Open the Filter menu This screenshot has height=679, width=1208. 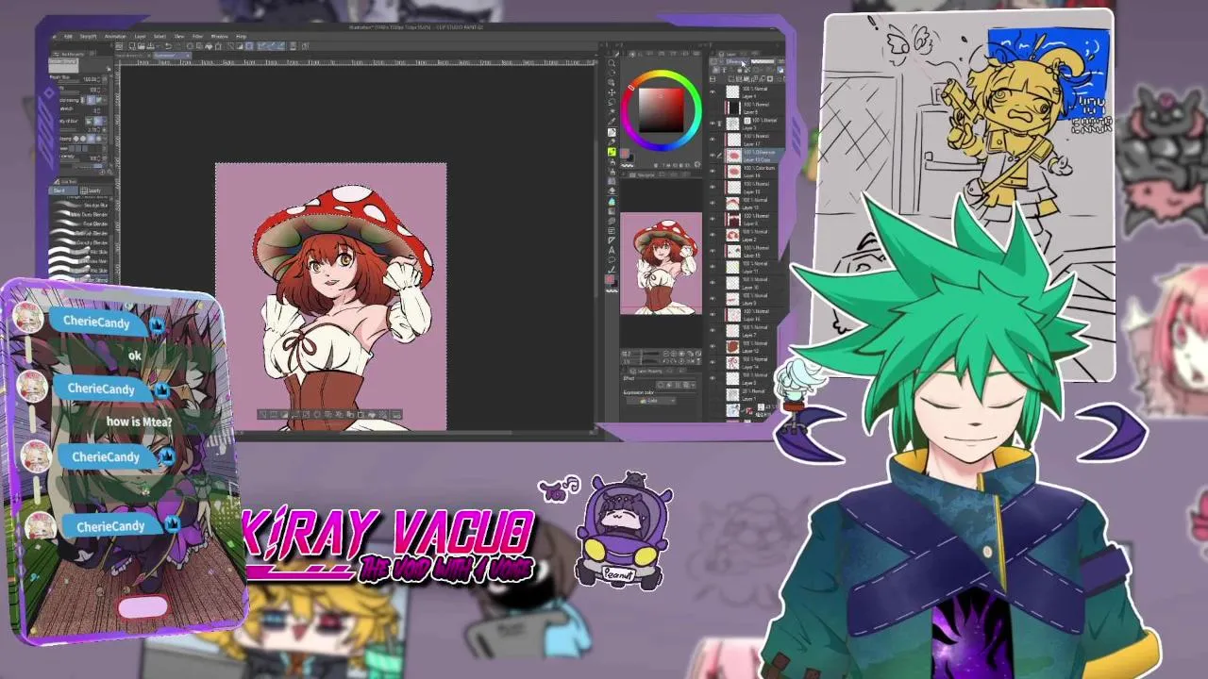coord(197,37)
